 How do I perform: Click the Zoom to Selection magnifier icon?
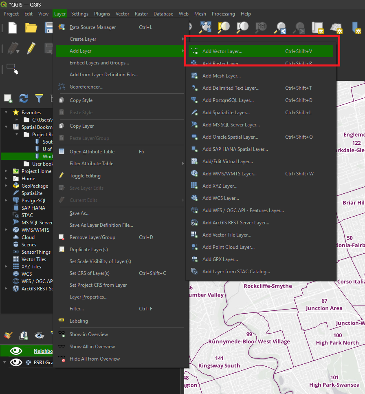pos(224,27)
